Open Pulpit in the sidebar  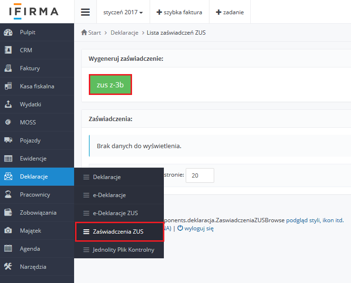(x=28, y=32)
